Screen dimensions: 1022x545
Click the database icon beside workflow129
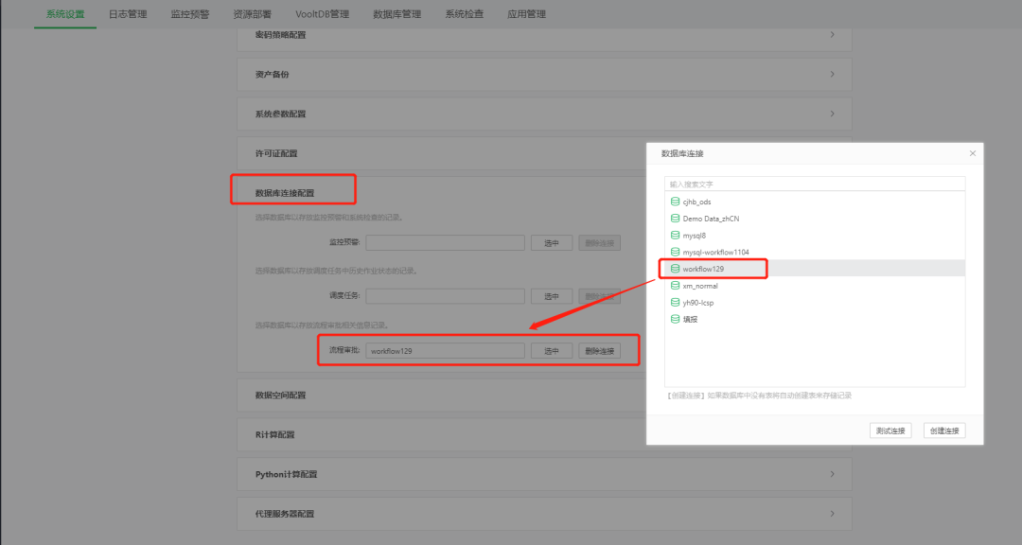coord(676,269)
